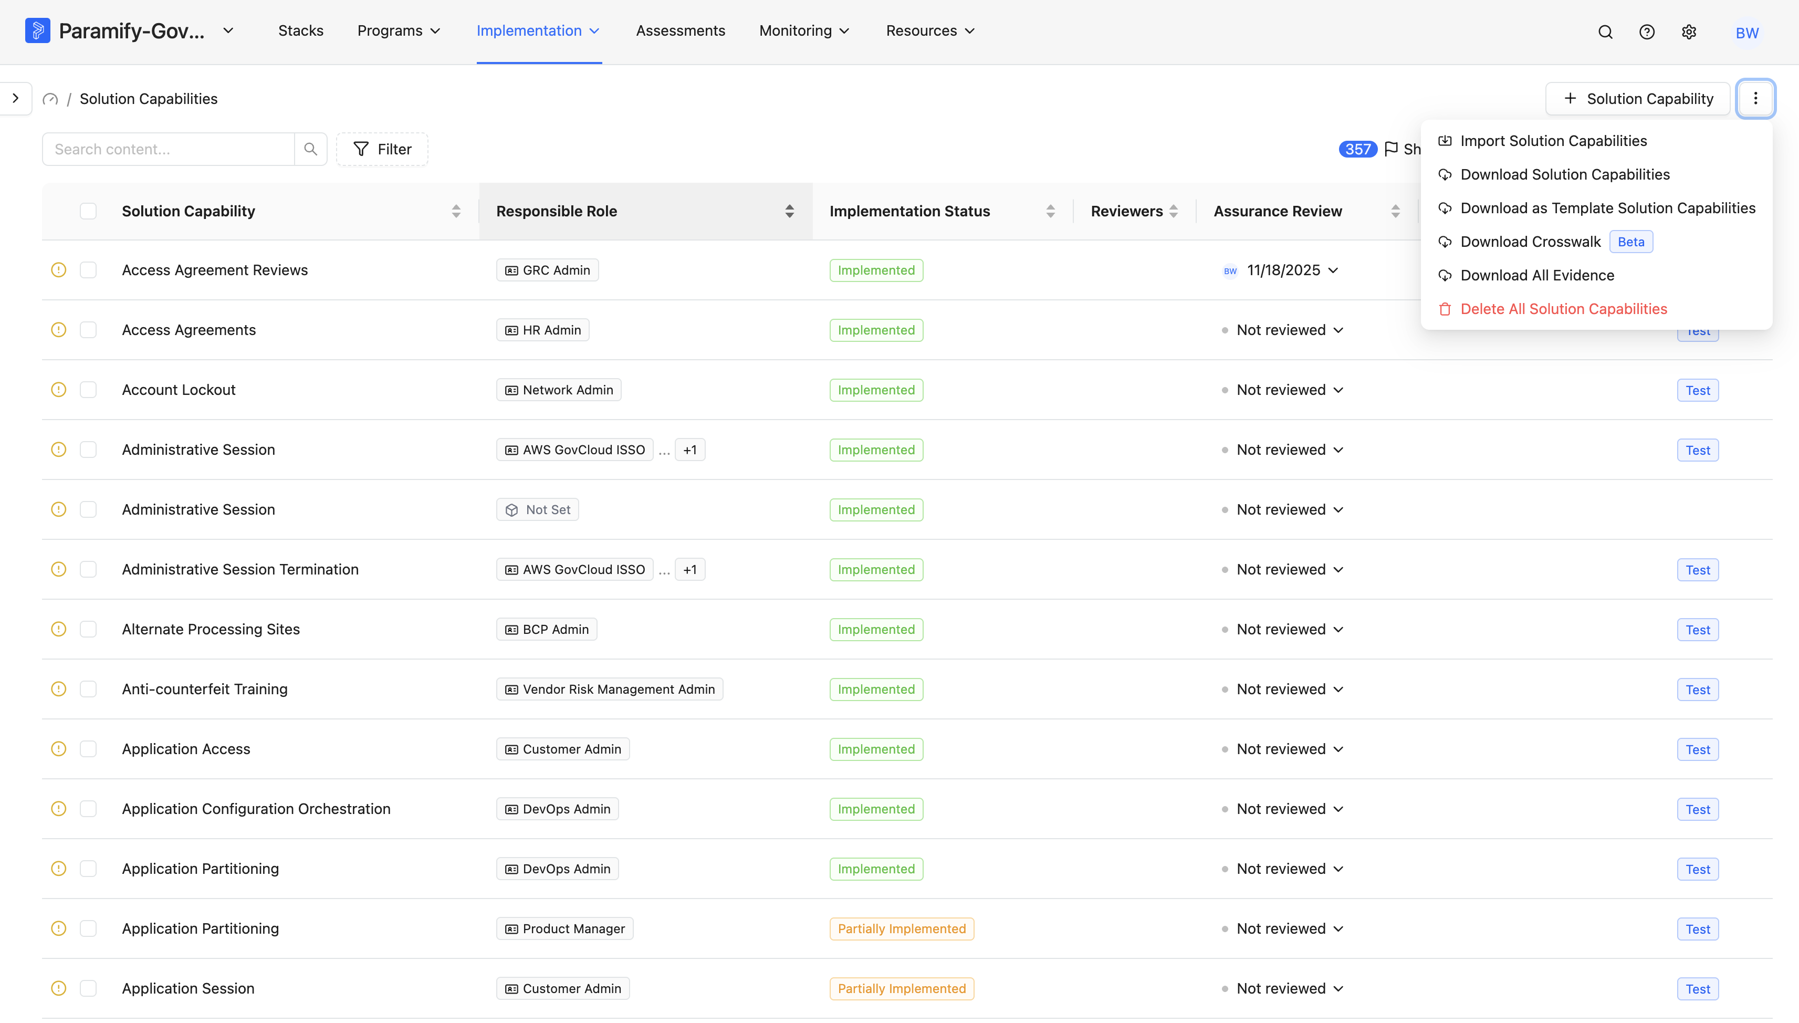1799x1023 pixels.
Task: Click the global search magnifier icon
Action: [x=1605, y=32]
